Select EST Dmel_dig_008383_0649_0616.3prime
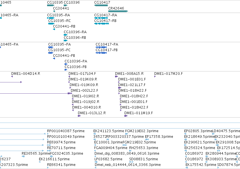Viewport: 240px width, 169px height. [x=127, y=154]
